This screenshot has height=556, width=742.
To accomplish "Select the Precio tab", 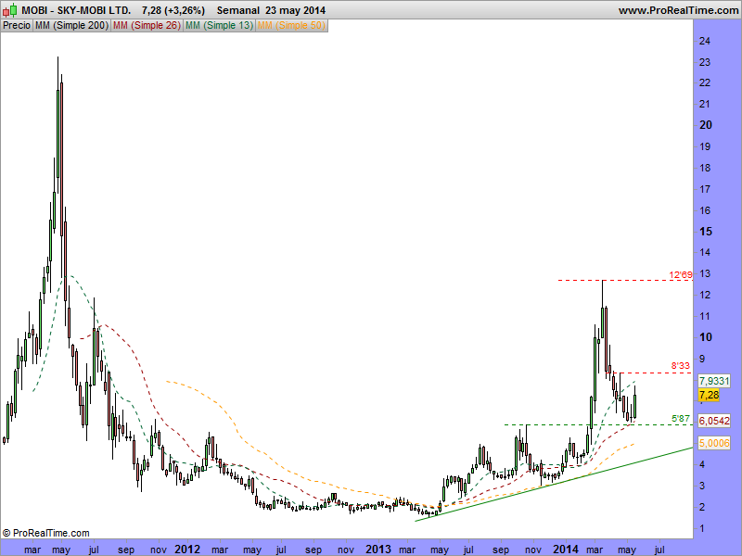I will 17,26.
